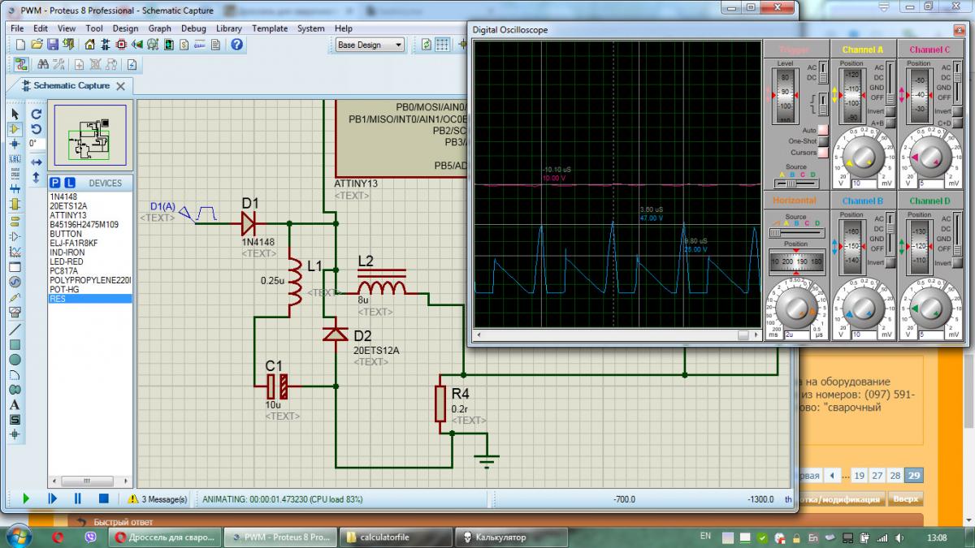The height and width of the screenshot is (548, 975).
Task: Open the Debug menu
Action: tap(193, 28)
